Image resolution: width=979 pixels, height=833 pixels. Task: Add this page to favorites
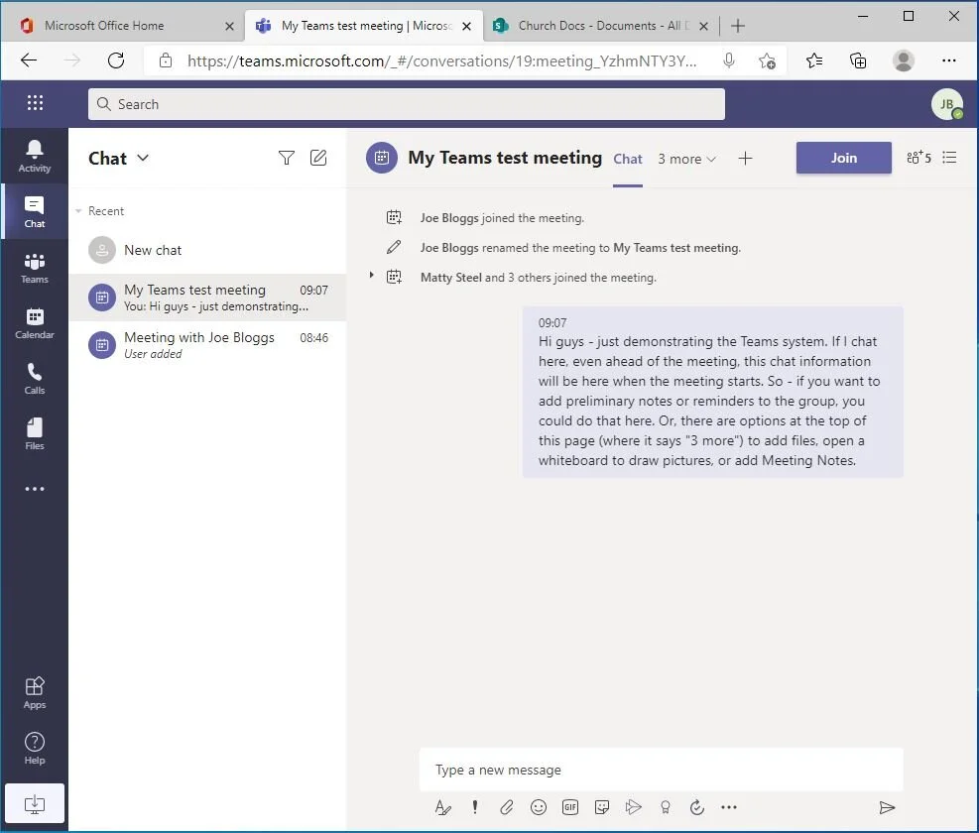767,60
